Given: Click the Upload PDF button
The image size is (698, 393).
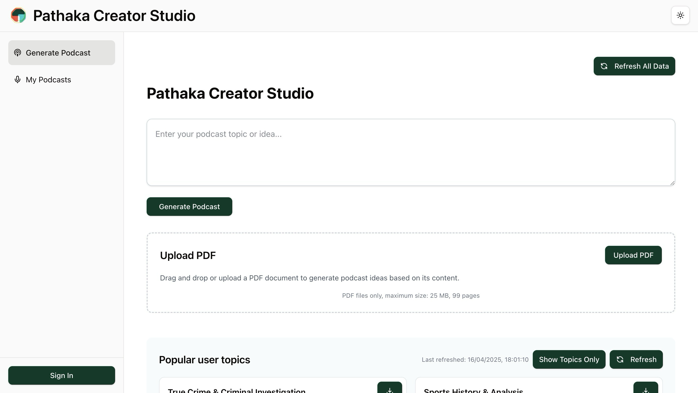Looking at the screenshot, I should tap(633, 255).
